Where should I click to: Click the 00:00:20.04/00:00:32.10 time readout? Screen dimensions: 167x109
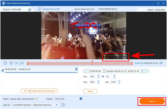pyautogui.click(x=146, y=63)
